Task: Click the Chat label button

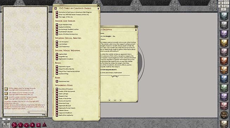Action: pyautogui.click(x=44, y=115)
